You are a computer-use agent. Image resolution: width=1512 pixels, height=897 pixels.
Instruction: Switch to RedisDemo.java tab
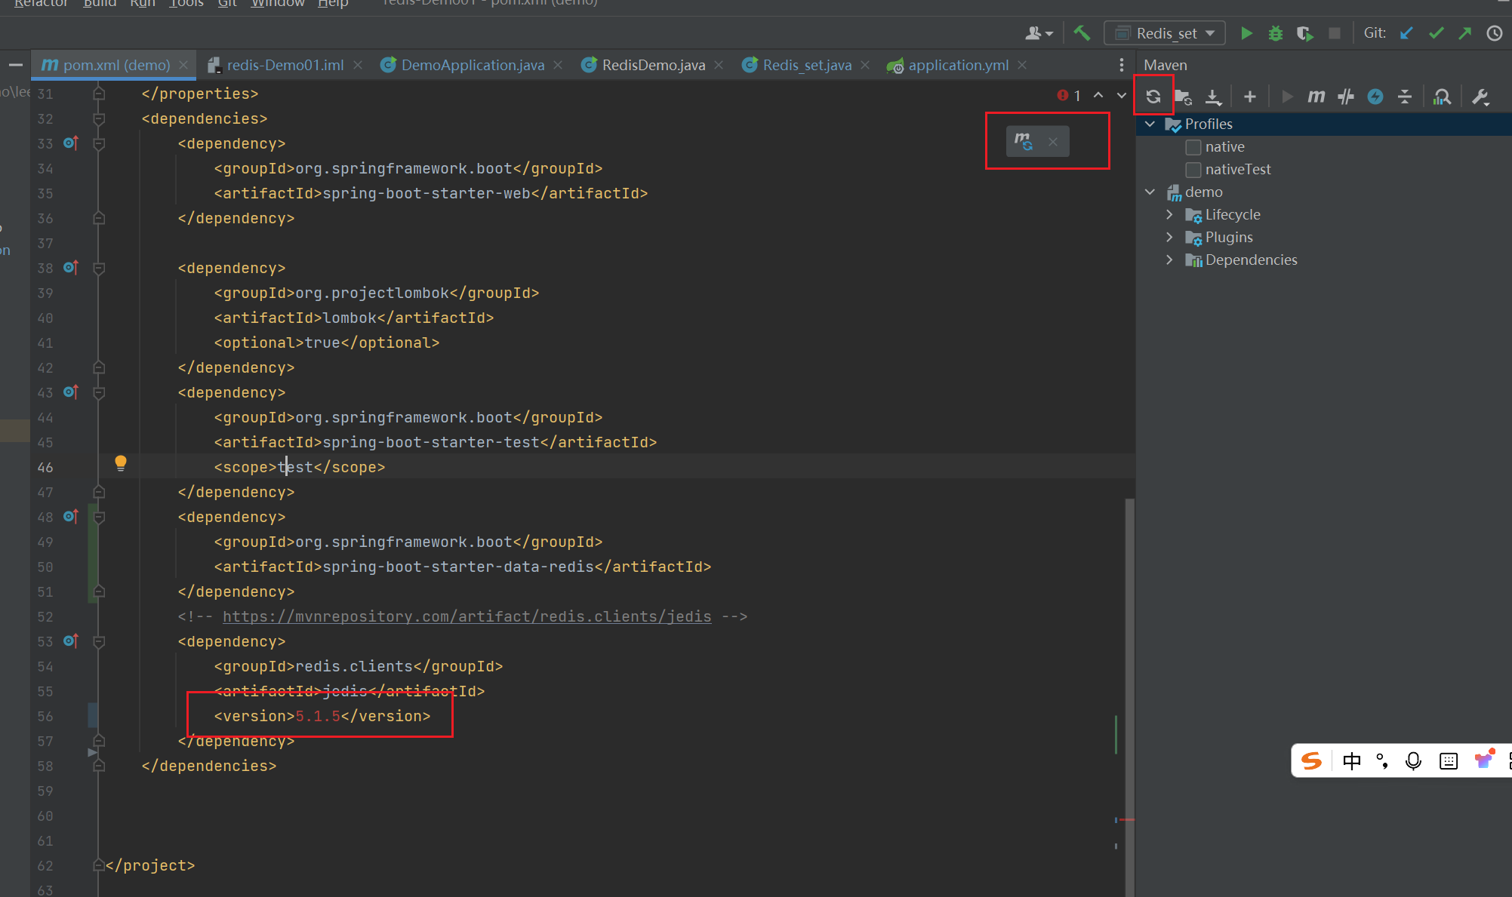(x=653, y=65)
